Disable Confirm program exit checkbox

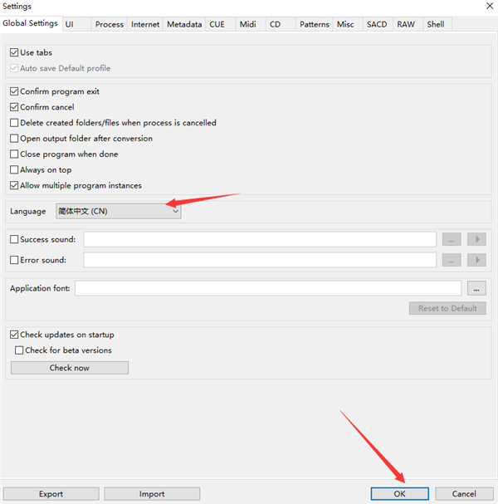pyautogui.click(x=14, y=92)
